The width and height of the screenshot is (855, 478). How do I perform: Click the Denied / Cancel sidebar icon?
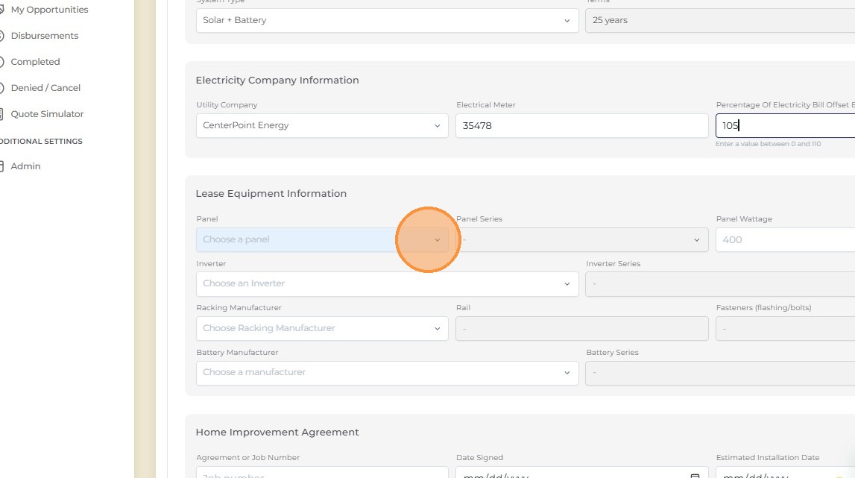click(1, 88)
